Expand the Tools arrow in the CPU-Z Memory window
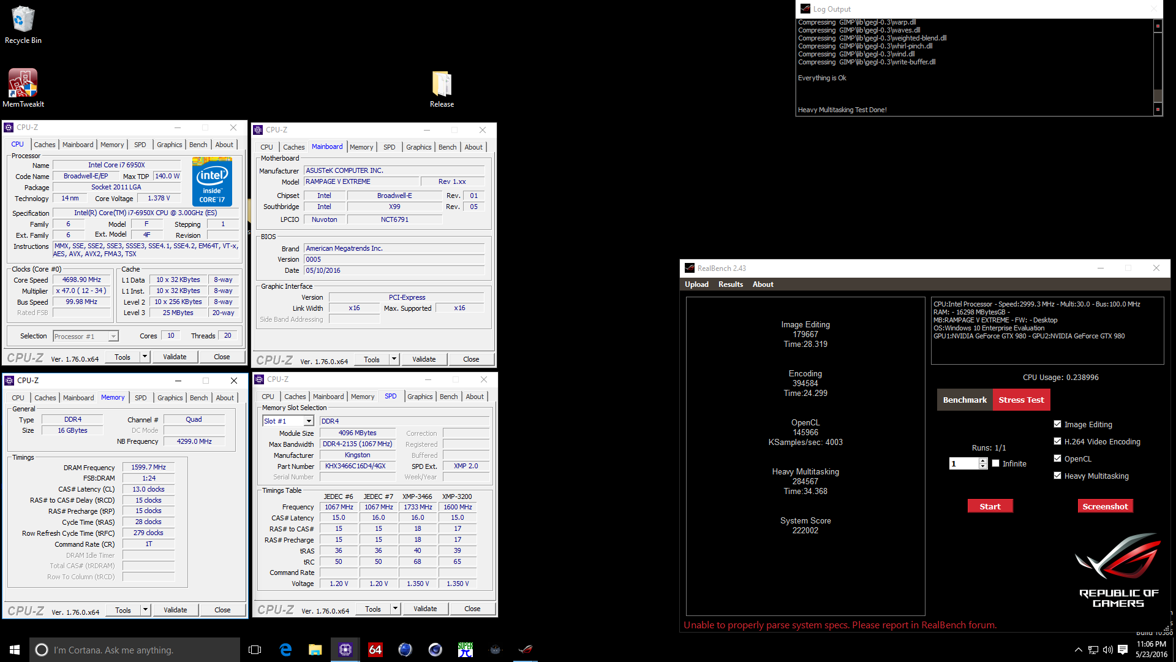The image size is (1176, 662). pos(146,610)
